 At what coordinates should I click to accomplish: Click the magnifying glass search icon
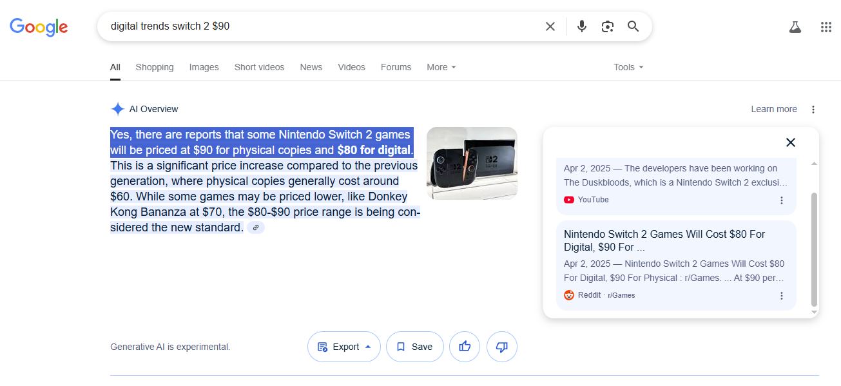tap(633, 26)
